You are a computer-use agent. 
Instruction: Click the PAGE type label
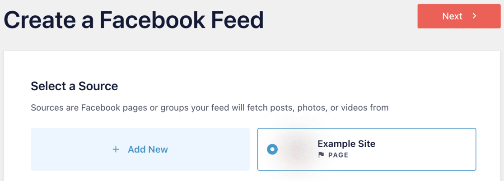pyautogui.click(x=338, y=155)
